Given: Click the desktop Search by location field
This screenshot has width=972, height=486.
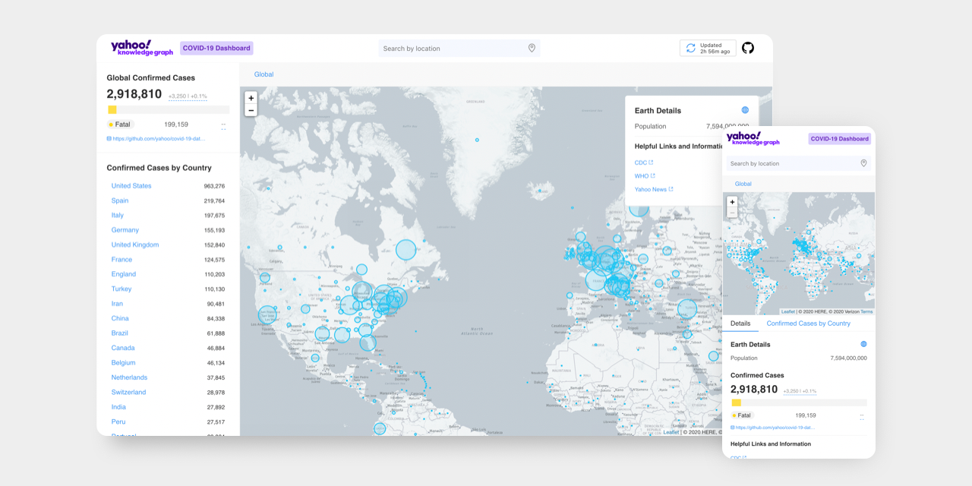Looking at the screenshot, I should 459,48.
